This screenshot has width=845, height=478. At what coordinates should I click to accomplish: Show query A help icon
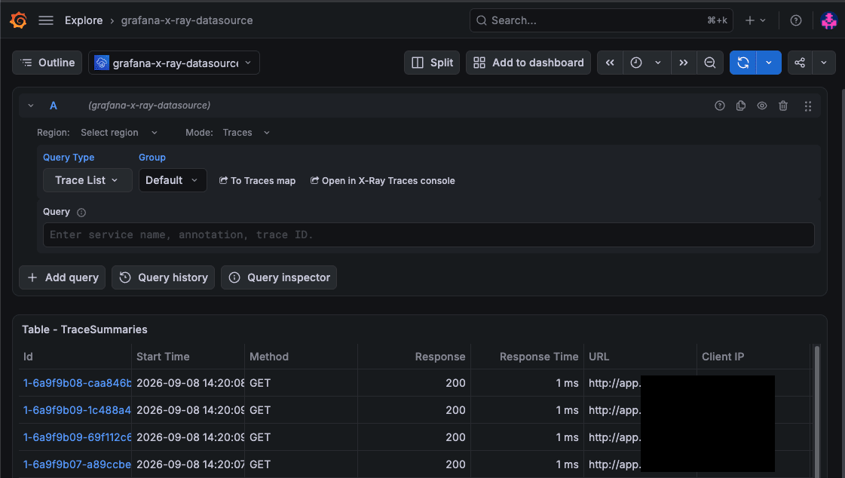point(719,106)
